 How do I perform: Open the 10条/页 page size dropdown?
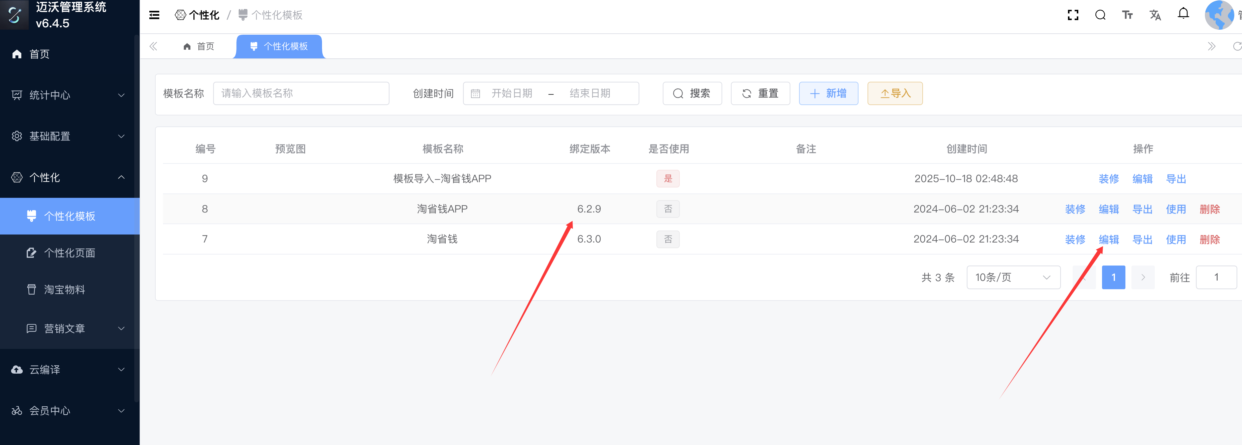1013,278
